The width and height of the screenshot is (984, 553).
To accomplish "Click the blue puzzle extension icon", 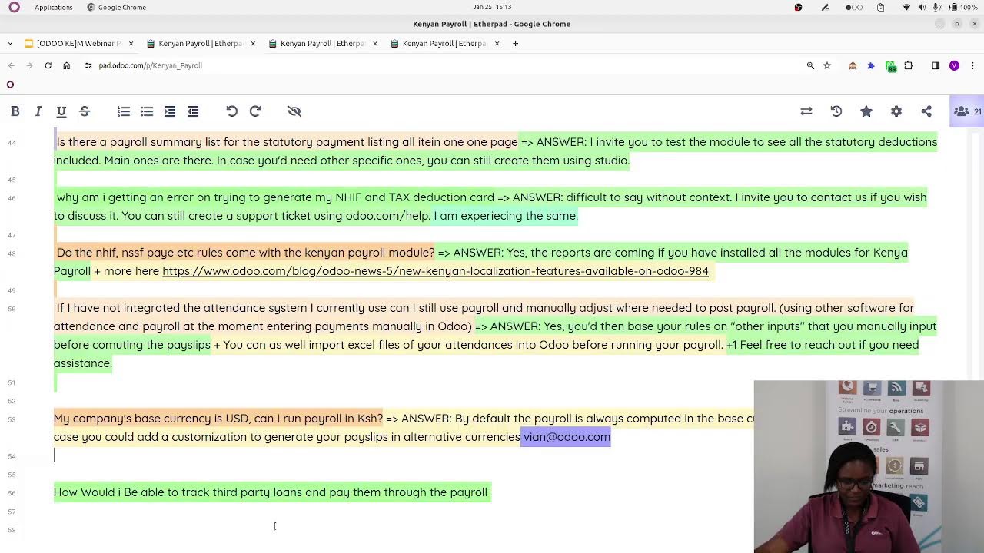I will click(871, 65).
